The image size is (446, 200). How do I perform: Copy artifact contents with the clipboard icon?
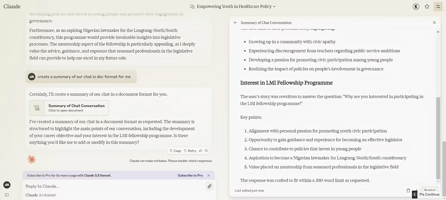pos(408,191)
